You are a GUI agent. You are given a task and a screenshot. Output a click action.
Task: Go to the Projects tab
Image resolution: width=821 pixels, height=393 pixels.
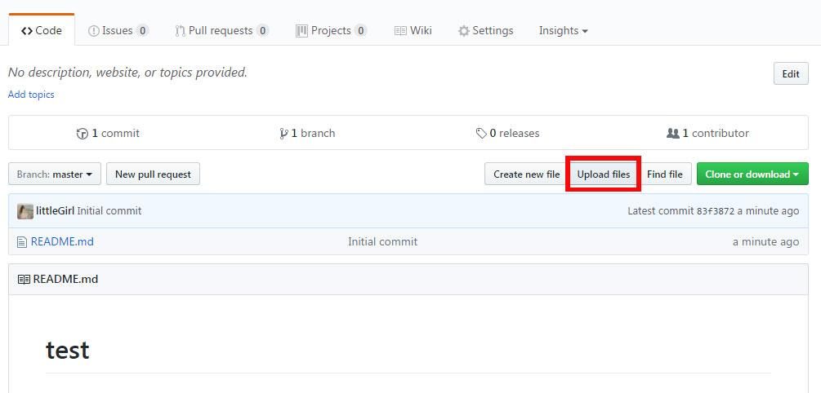click(331, 30)
